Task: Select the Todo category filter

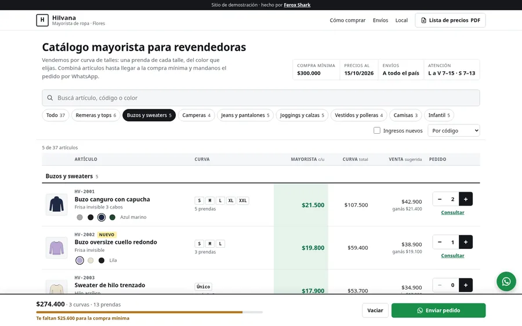Action: coord(55,115)
